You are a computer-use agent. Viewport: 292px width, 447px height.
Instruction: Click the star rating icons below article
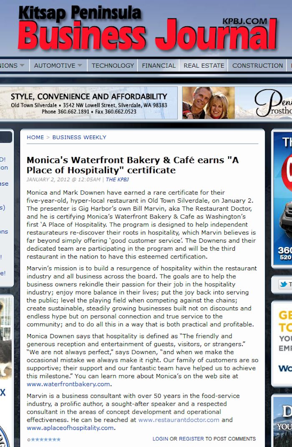tap(44, 439)
